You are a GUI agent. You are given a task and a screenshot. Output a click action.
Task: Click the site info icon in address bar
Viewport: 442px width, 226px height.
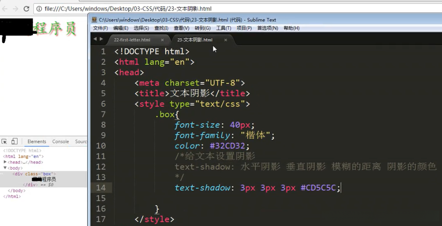[x=39, y=9]
